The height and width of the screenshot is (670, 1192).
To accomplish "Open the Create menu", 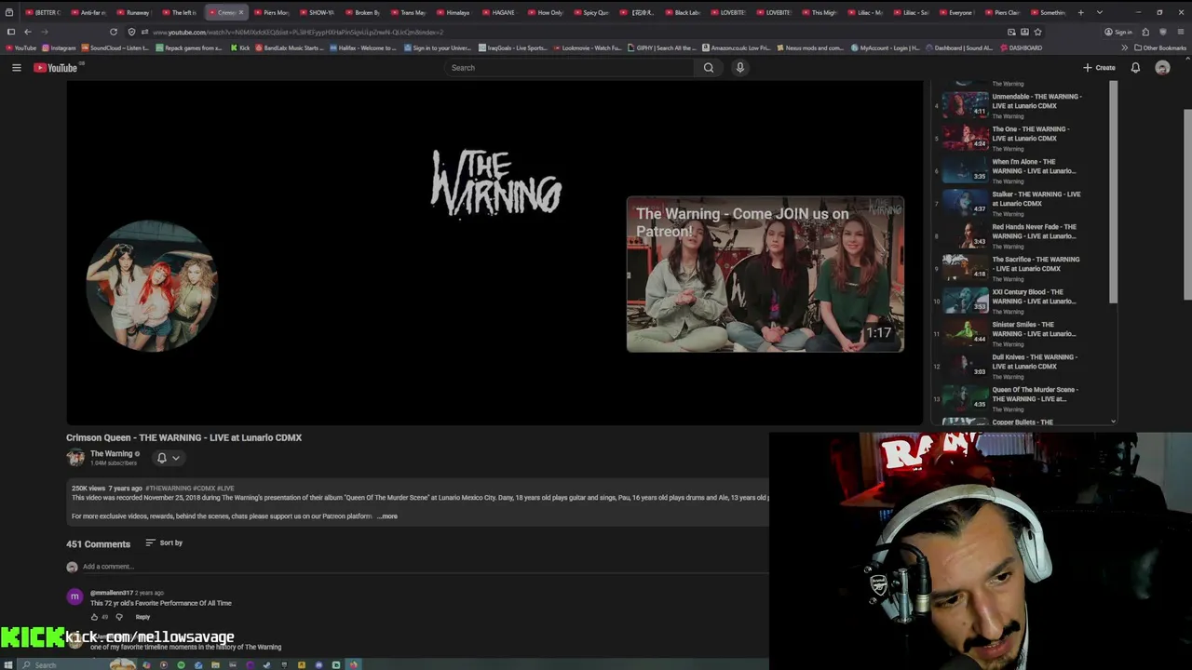I will point(1099,67).
